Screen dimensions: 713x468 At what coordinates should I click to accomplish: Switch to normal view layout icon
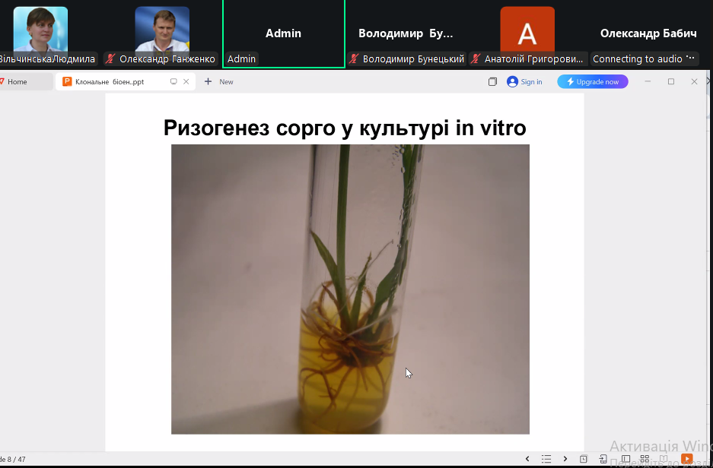coord(625,459)
